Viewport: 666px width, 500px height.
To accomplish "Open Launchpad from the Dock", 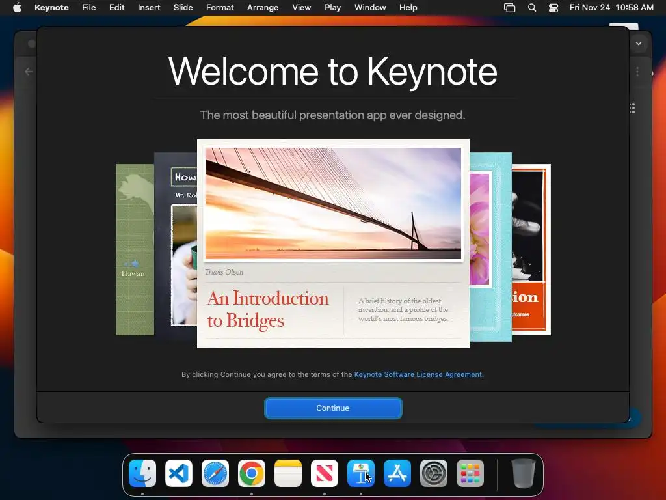I will 470,473.
